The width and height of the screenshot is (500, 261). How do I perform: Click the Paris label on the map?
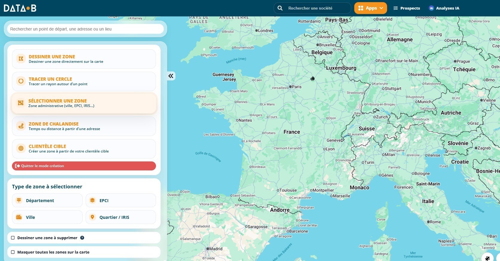tap(297, 87)
